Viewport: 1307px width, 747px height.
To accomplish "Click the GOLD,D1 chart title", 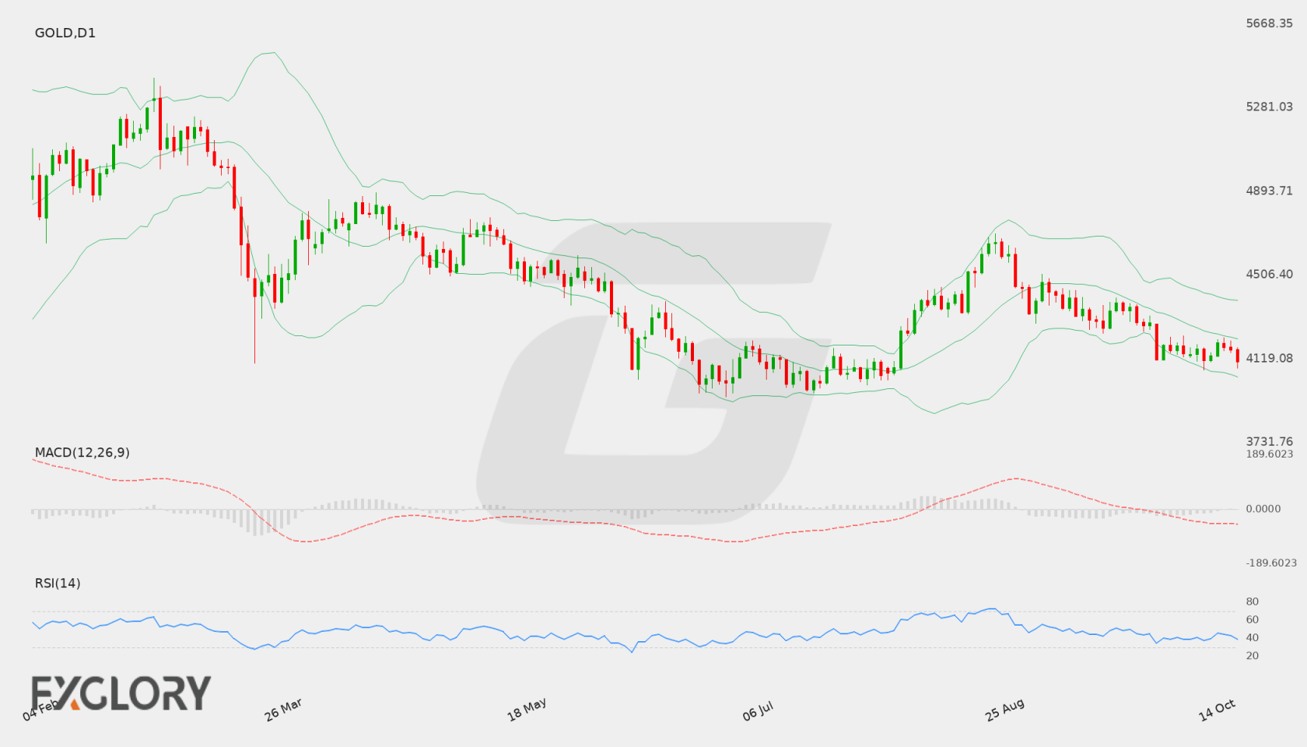I will pyautogui.click(x=65, y=33).
